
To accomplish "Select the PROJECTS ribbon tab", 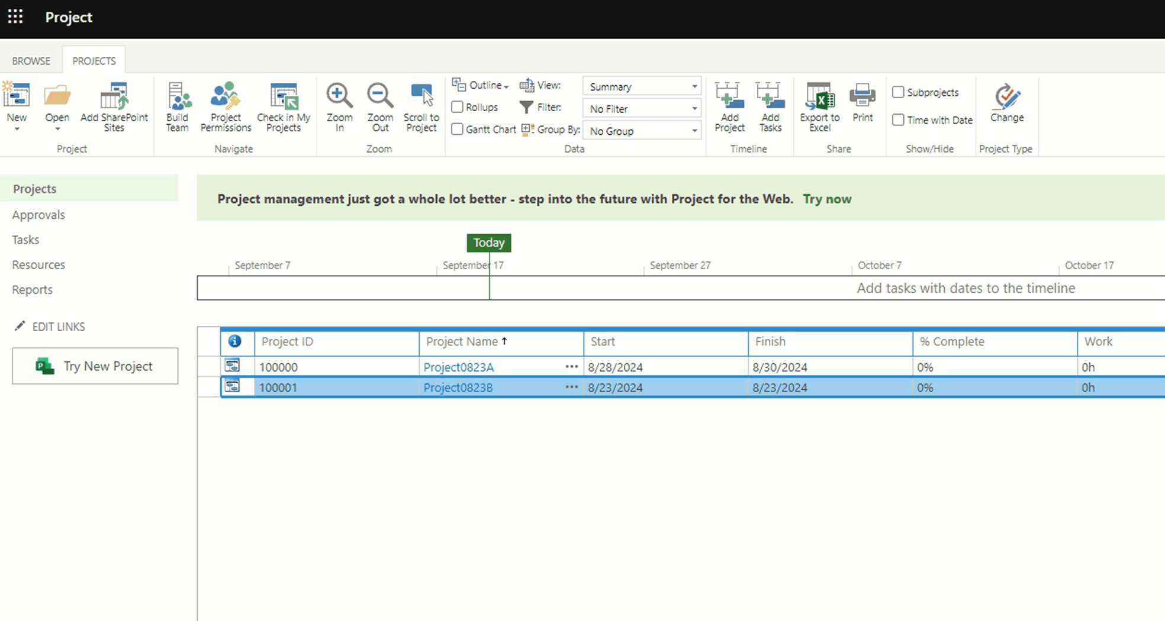I will coord(94,61).
